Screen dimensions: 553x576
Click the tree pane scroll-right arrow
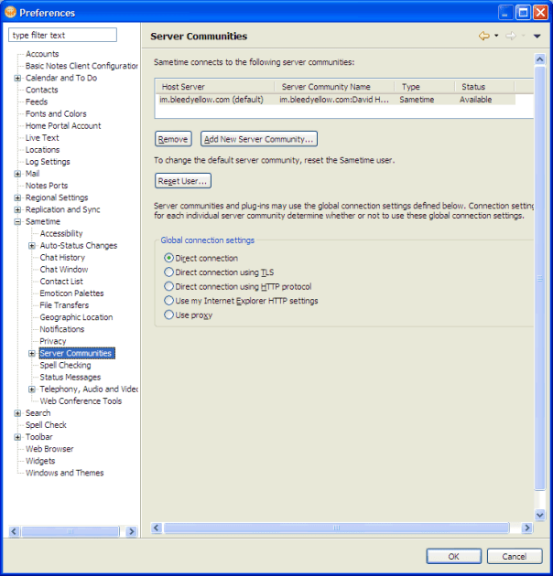pos(131,531)
